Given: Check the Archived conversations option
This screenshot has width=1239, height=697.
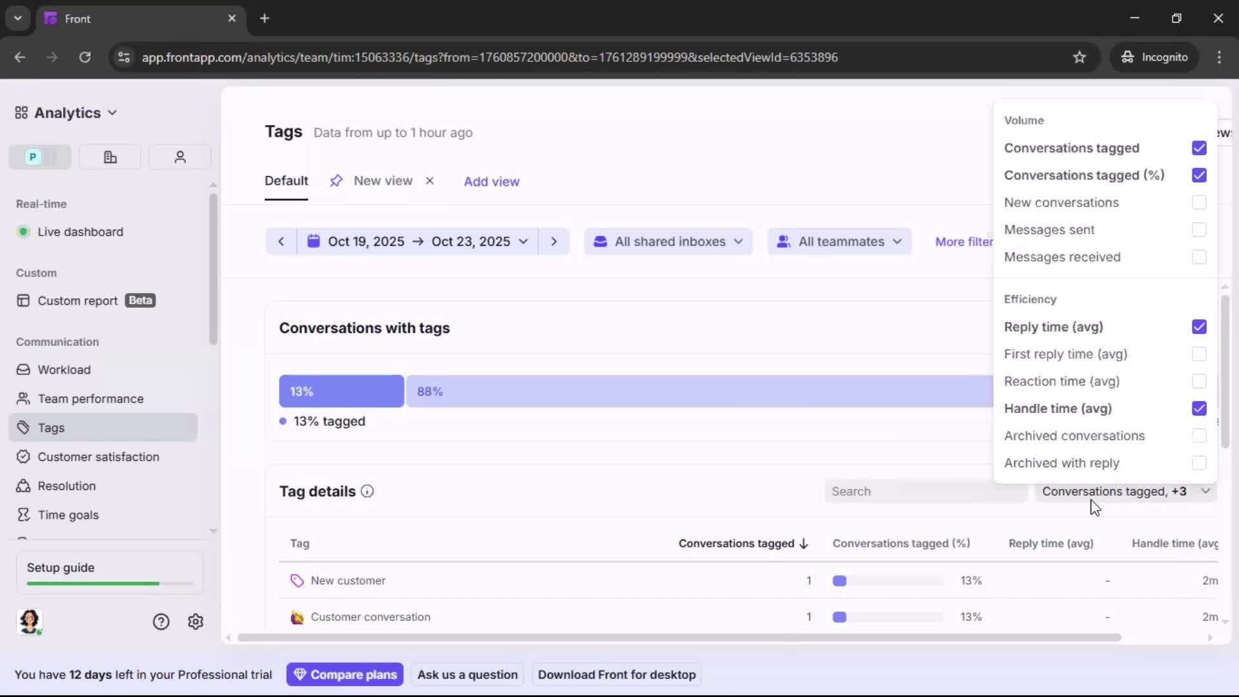Looking at the screenshot, I should click(x=1199, y=436).
